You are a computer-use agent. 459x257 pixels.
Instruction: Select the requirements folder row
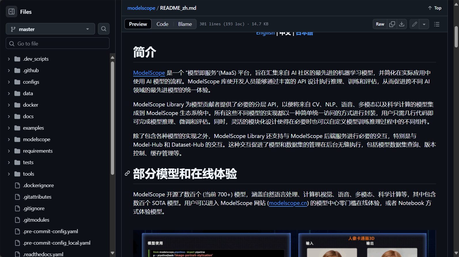(x=58, y=151)
